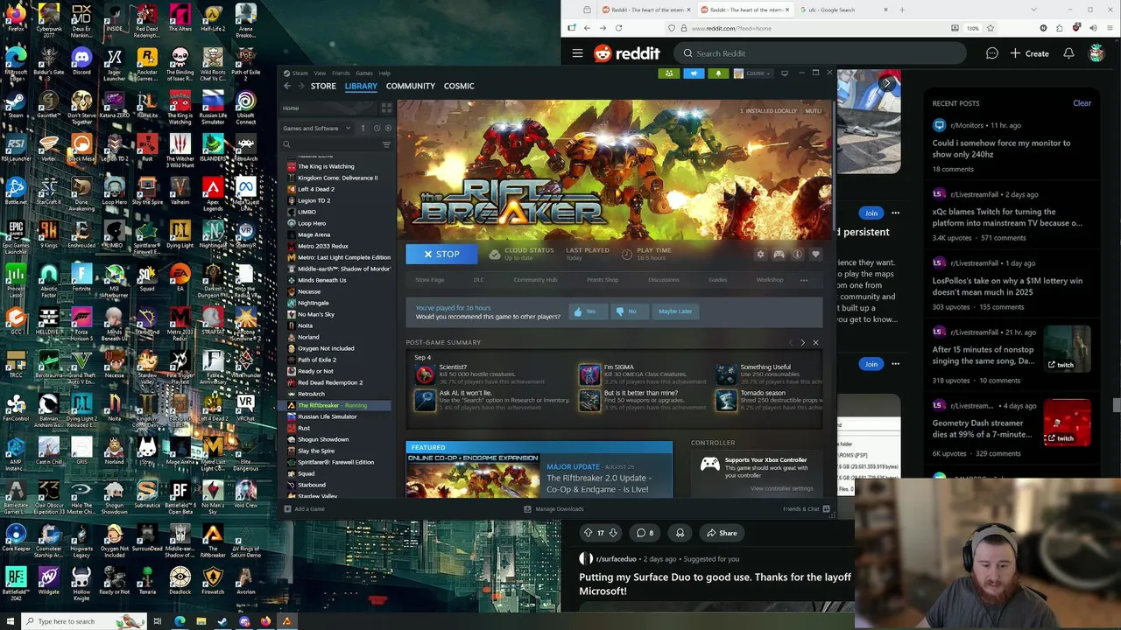The height and width of the screenshot is (630, 1121).
Task: Open Riftbreaker 2.0 update featured thumbnail
Action: click(x=472, y=475)
